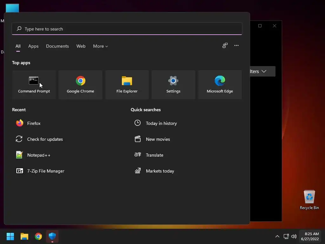The height and width of the screenshot is (244, 325).
Task: Open Command Prompt from Top apps
Action: pyautogui.click(x=34, y=85)
